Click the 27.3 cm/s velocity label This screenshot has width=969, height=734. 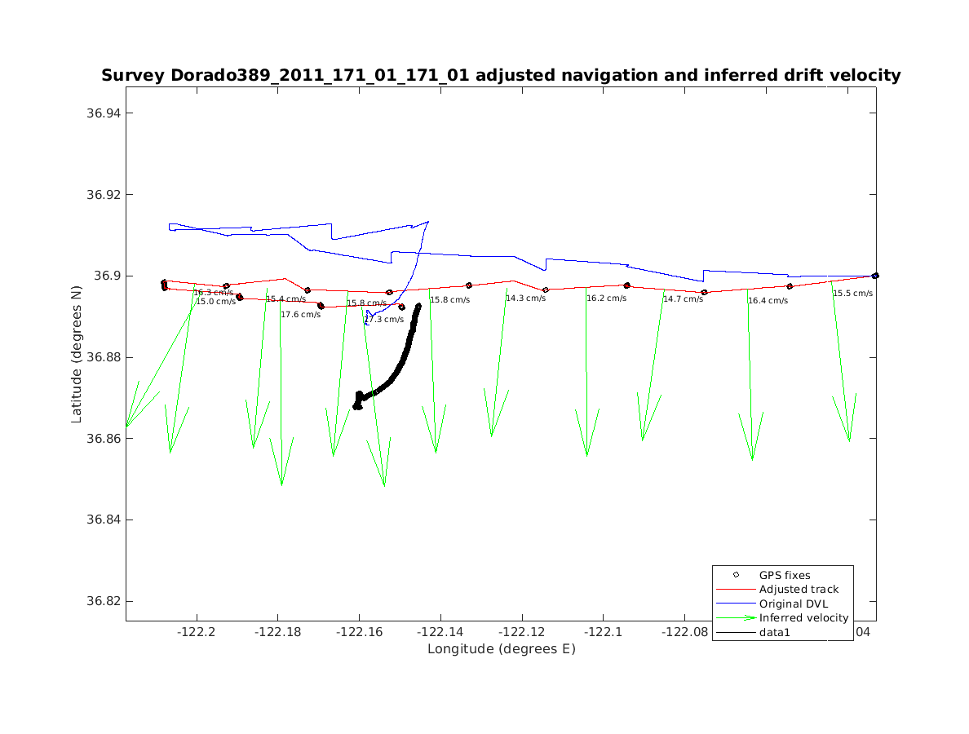coord(383,320)
